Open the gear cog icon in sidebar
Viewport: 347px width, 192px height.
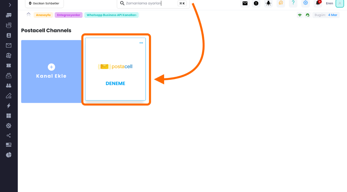(9, 126)
